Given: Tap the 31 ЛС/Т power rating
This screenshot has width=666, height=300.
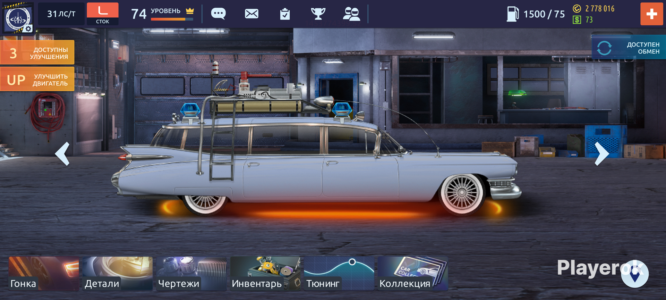Looking at the screenshot, I should tap(61, 14).
